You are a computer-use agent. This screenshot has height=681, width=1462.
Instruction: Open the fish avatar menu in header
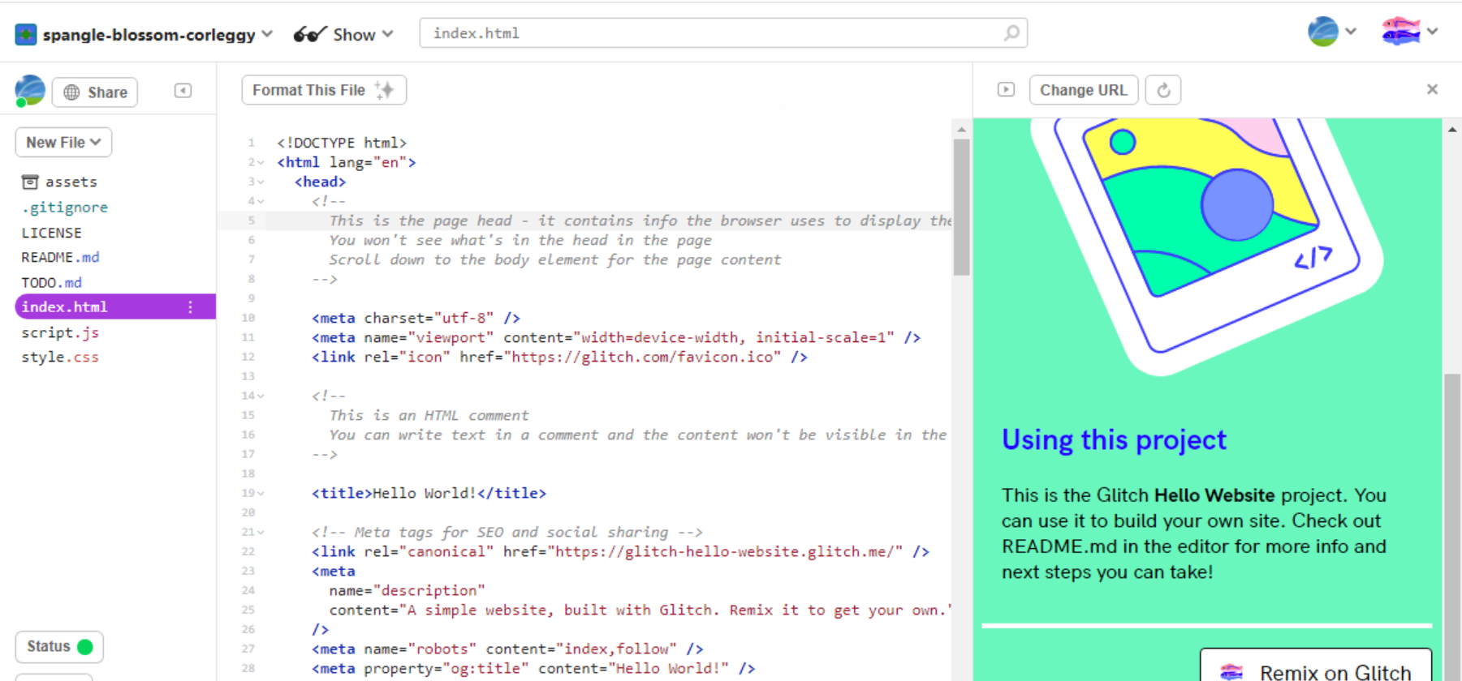(1409, 32)
